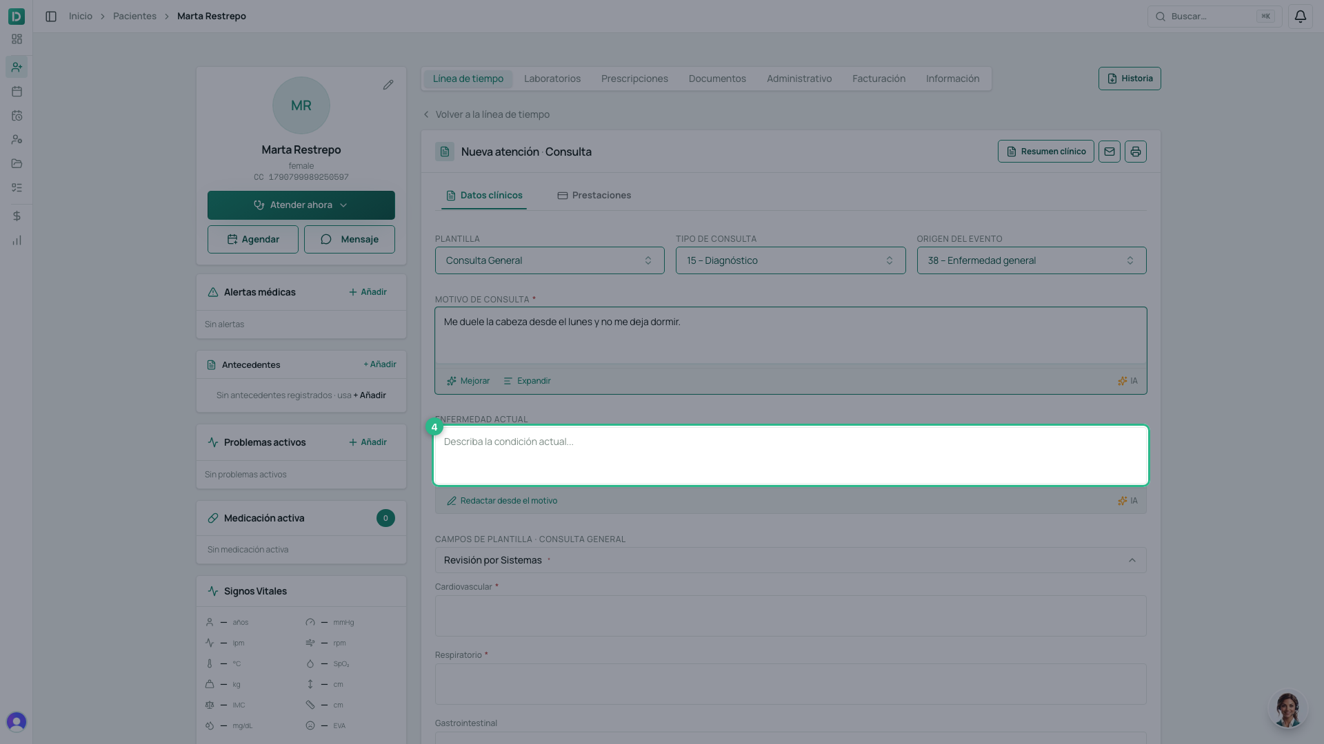Select the Facturación tab
This screenshot has height=744, width=1324.
point(879,79)
